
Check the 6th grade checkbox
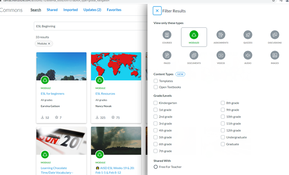156,144
